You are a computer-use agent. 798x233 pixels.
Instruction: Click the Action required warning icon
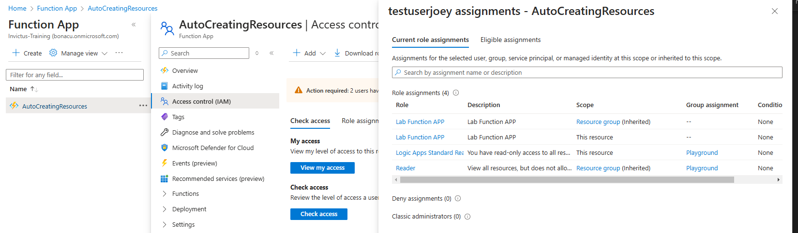tap(299, 90)
